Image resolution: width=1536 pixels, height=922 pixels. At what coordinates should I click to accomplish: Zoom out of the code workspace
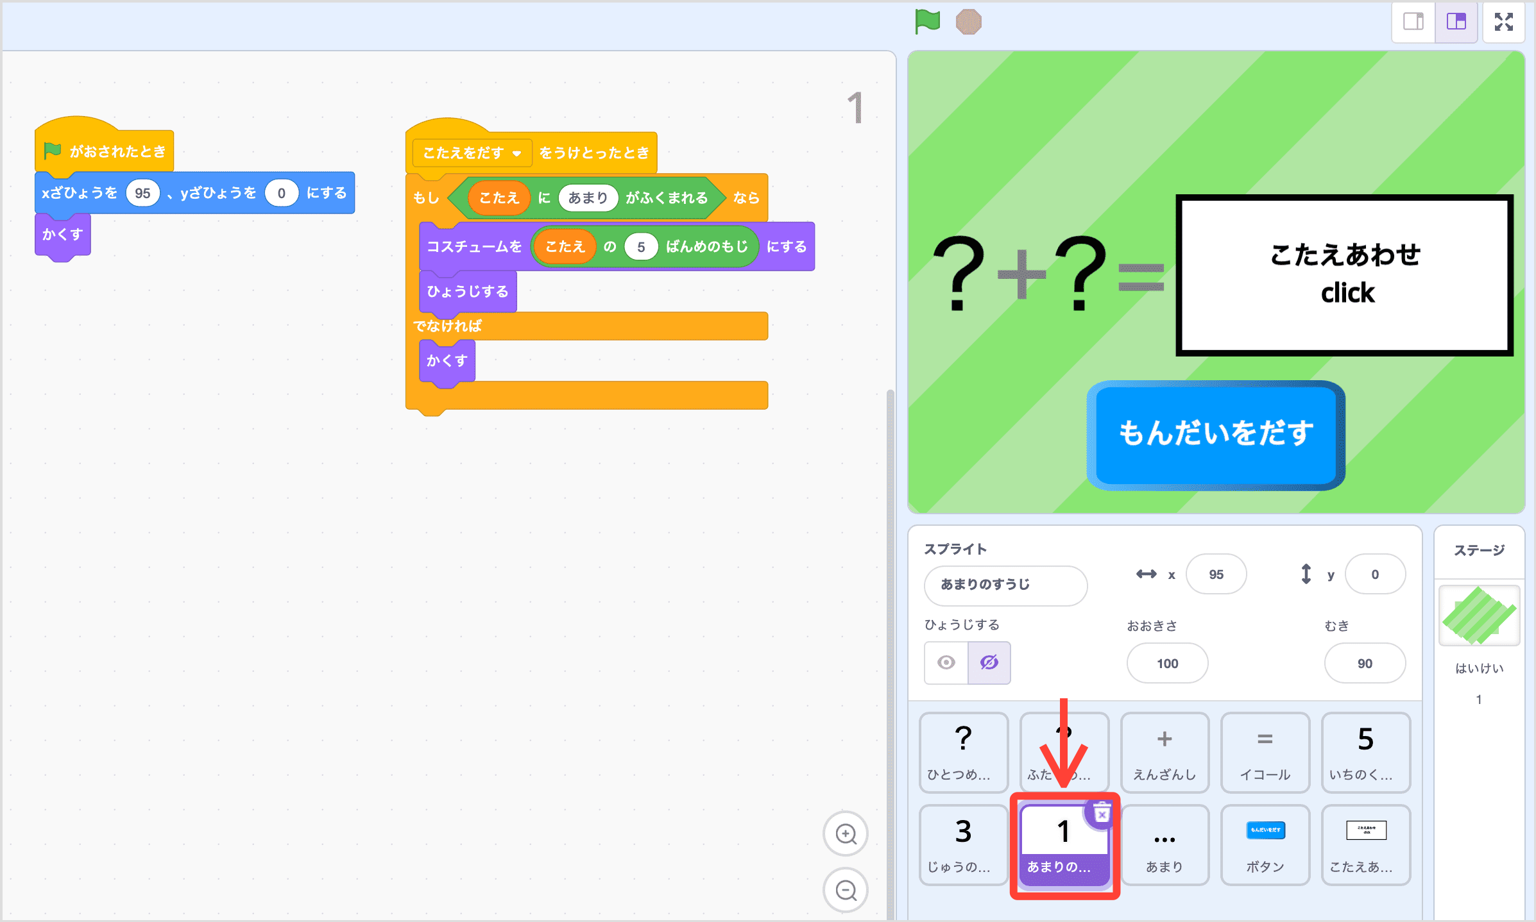846,890
